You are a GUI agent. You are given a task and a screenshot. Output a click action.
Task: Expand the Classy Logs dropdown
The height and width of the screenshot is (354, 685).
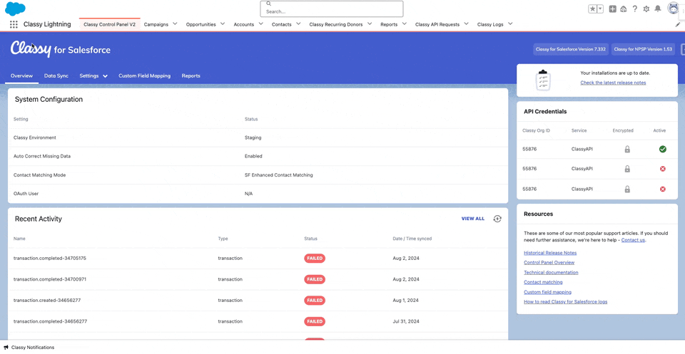pyautogui.click(x=510, y=24)
